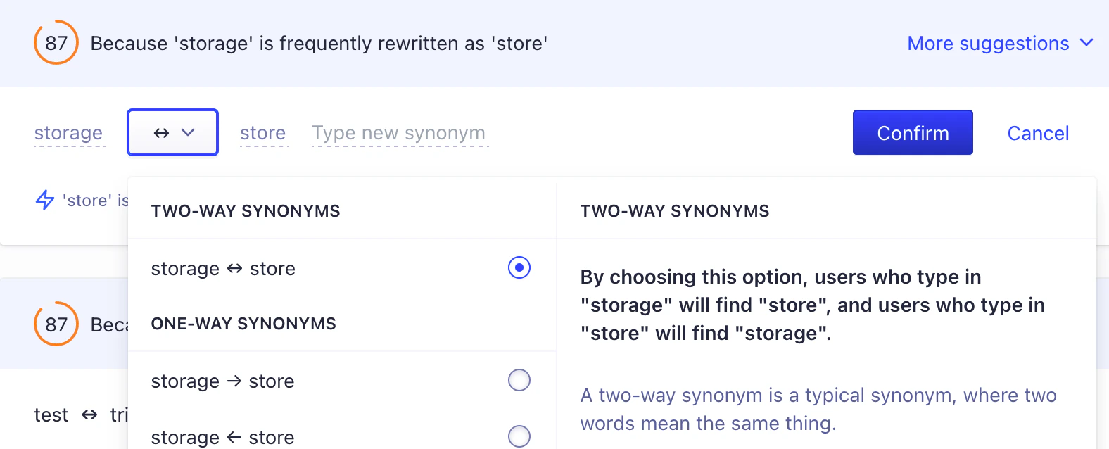Select the 'storage → store' one-way option

[519, 381]
